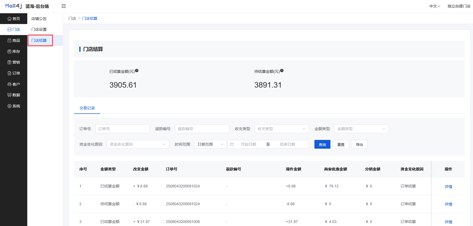Click the 订单号 column header

172,169
